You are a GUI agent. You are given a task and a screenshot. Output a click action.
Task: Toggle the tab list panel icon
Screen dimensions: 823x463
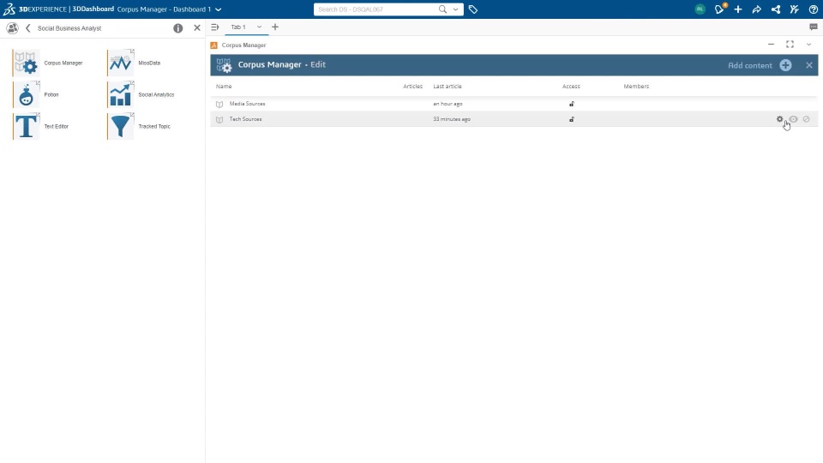(214, 27)
